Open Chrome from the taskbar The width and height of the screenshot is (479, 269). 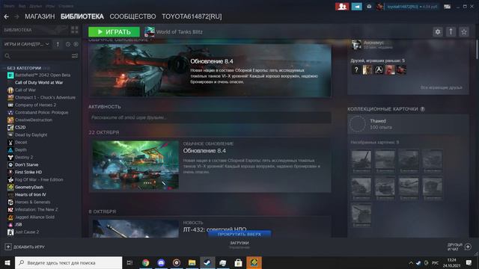click(x=146, y=262)
